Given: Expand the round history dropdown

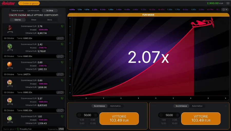Looking at the screenshot, I should tap(225, 10).
